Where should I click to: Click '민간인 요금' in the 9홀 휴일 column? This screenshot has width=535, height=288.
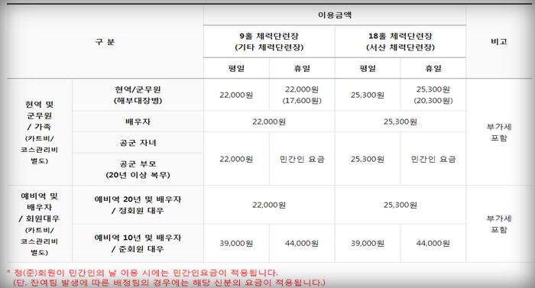302,159
